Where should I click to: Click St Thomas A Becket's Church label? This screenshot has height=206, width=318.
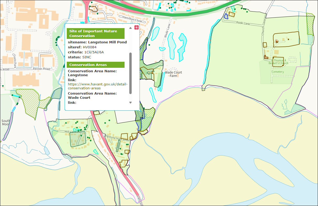(x=278, y=62)
